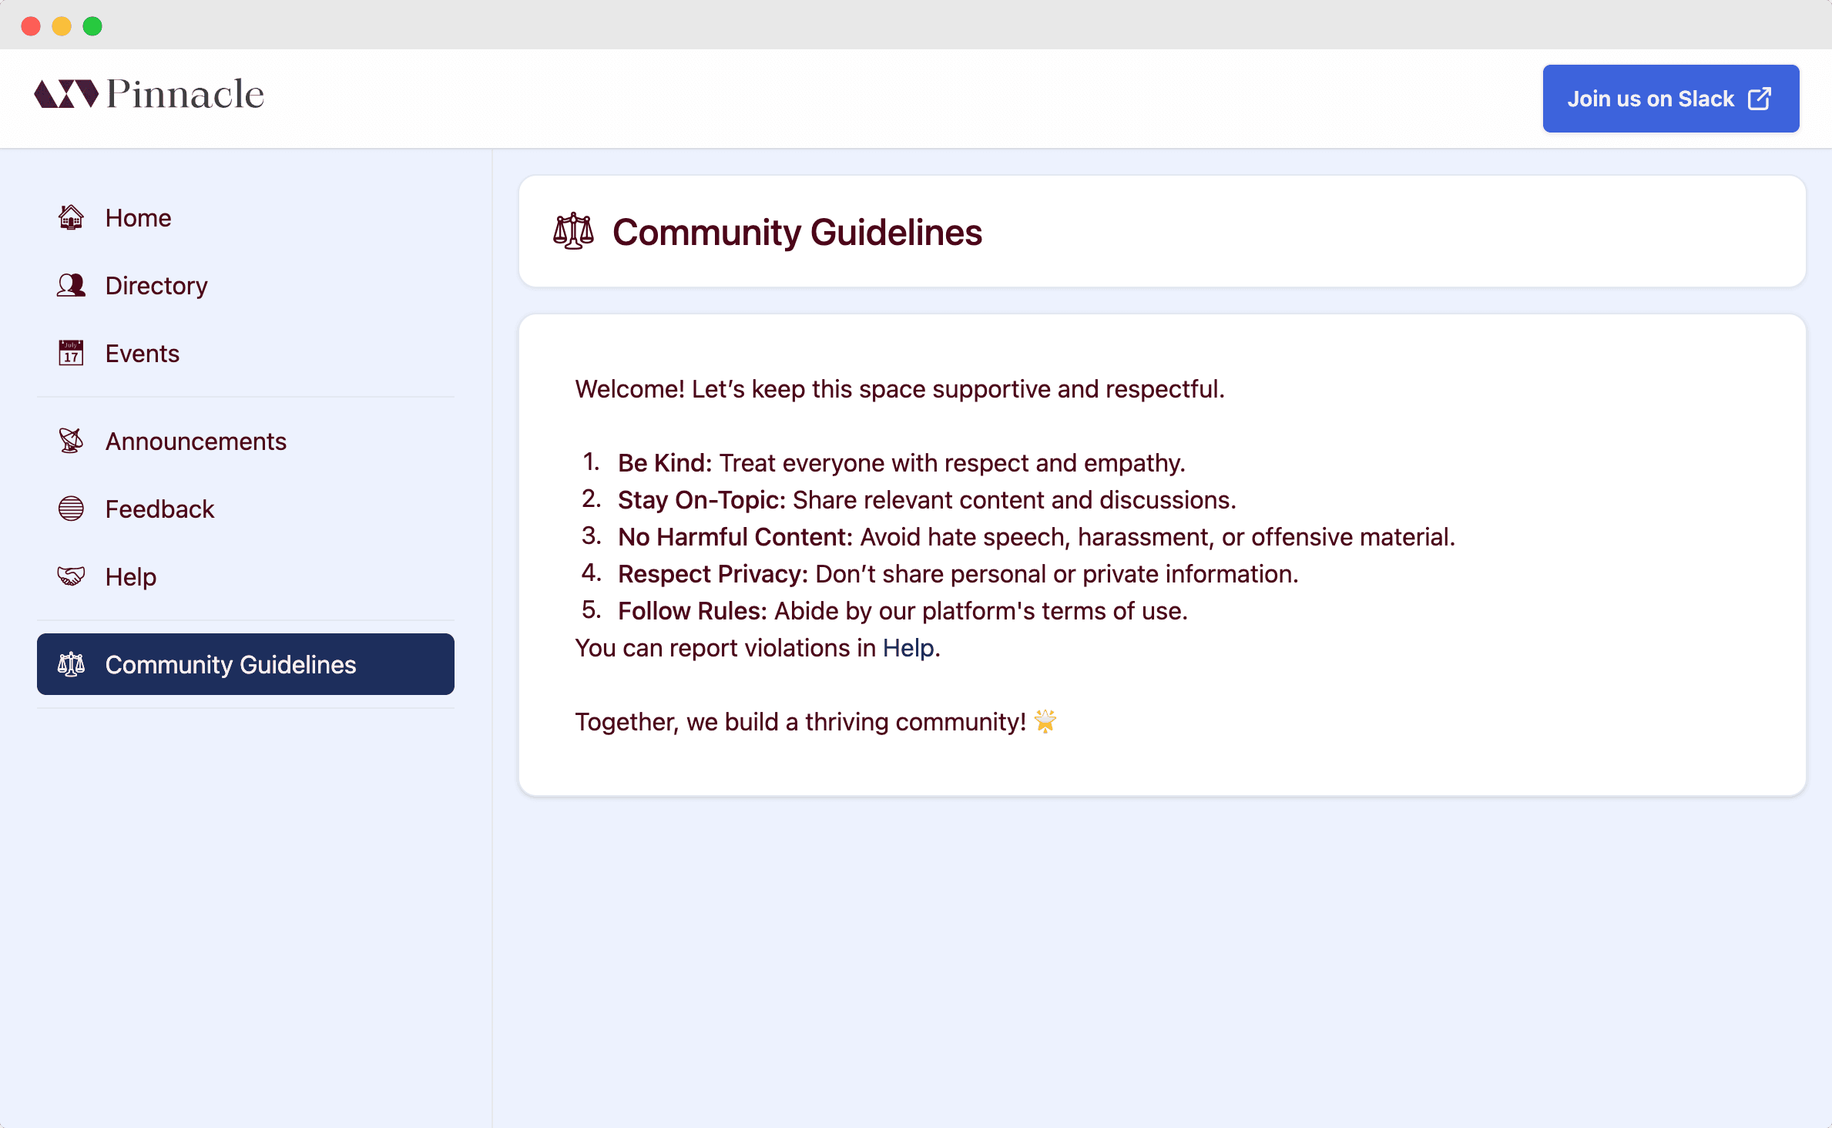Select the Community Guidelines balance scale icon
Image resolution: width=1832 pixels, height=1128 pixels.
(x=572, y=232)
